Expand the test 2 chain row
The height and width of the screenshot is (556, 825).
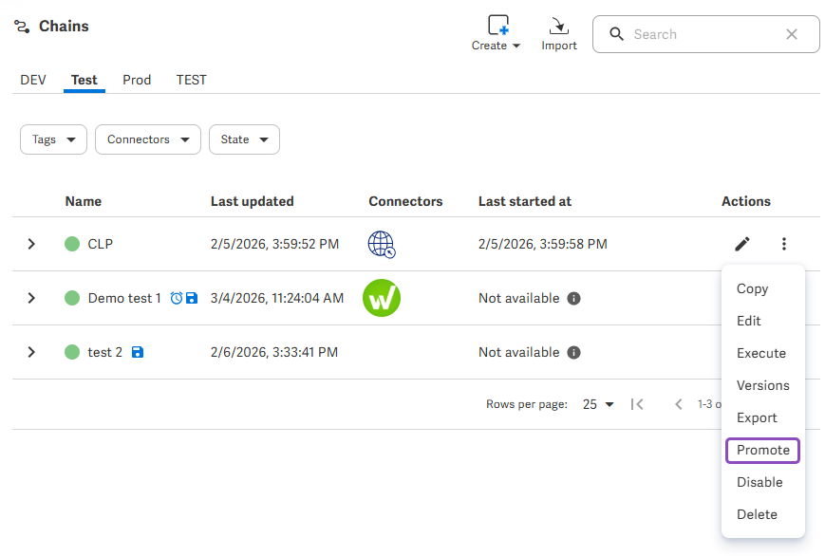31,352
